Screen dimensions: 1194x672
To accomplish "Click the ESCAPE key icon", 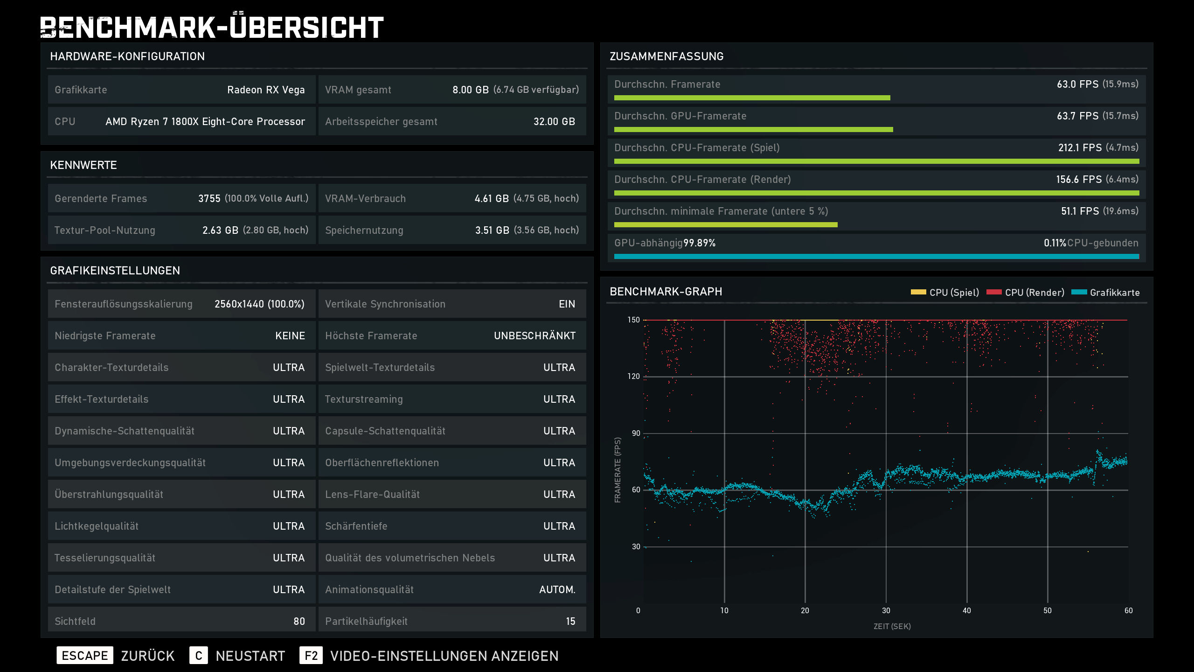I will point(84,656).
